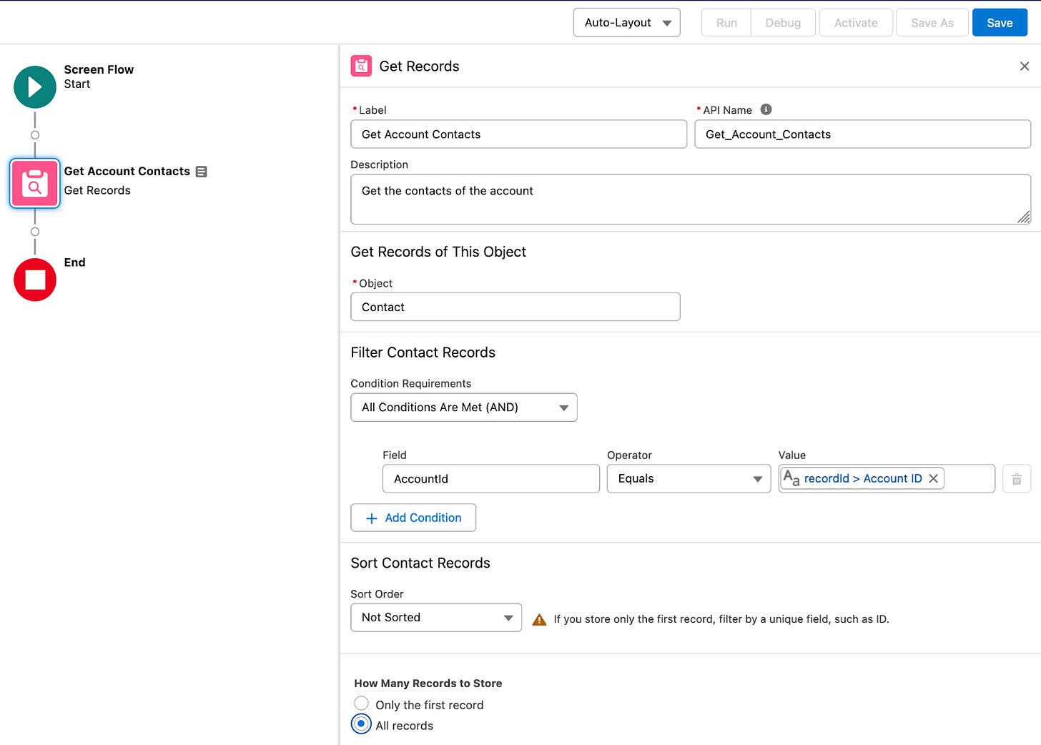Expand the Condition Requirements dropdown
Image resolution: width=1041 pixels, height=745 pixels.
coord(463,408)
